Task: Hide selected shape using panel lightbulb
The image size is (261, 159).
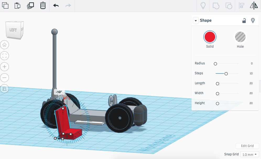Action: pyautogui.click(x=253, y=20)
